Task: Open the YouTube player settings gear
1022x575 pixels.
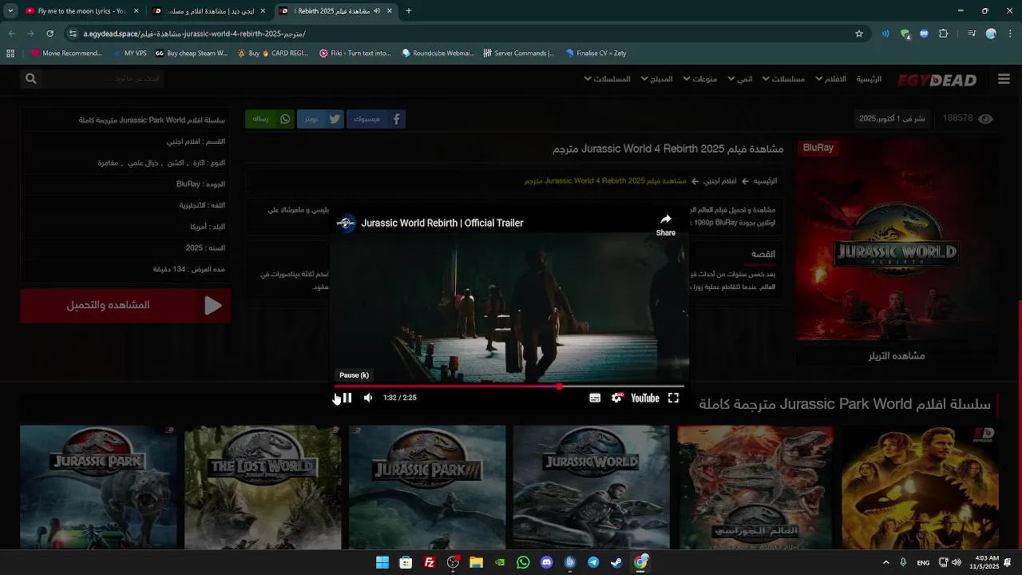Action: [x=616, y=398]
